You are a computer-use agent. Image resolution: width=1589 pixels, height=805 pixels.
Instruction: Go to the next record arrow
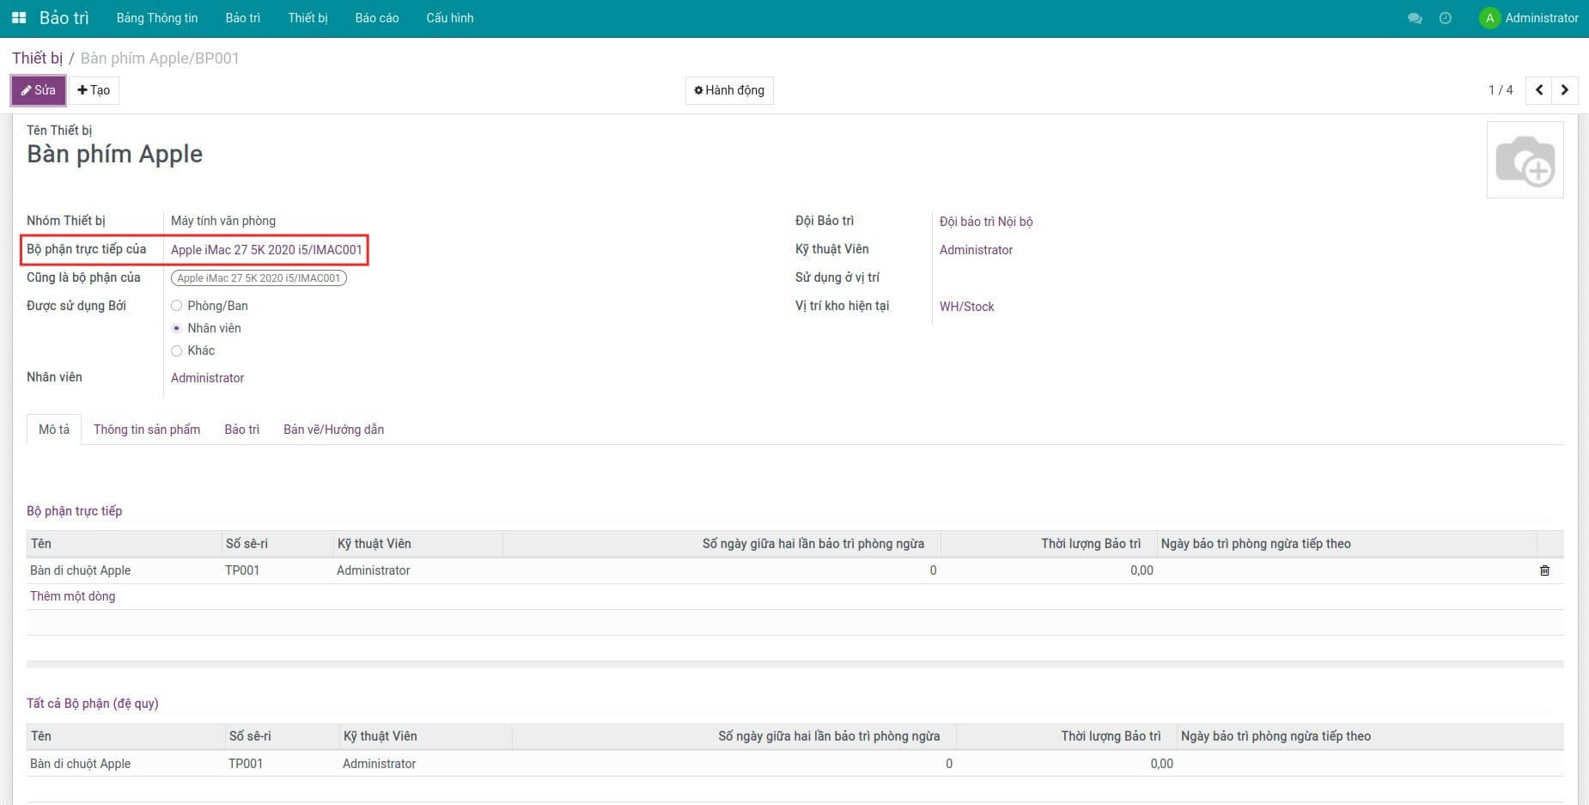click(1564, 90)
